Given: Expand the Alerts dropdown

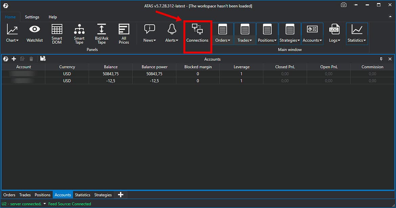Looking at the screenshot, I should [x=172, y=40].
